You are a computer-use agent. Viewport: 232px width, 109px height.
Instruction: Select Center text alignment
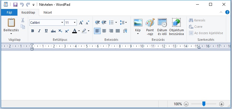pos(104,31)
